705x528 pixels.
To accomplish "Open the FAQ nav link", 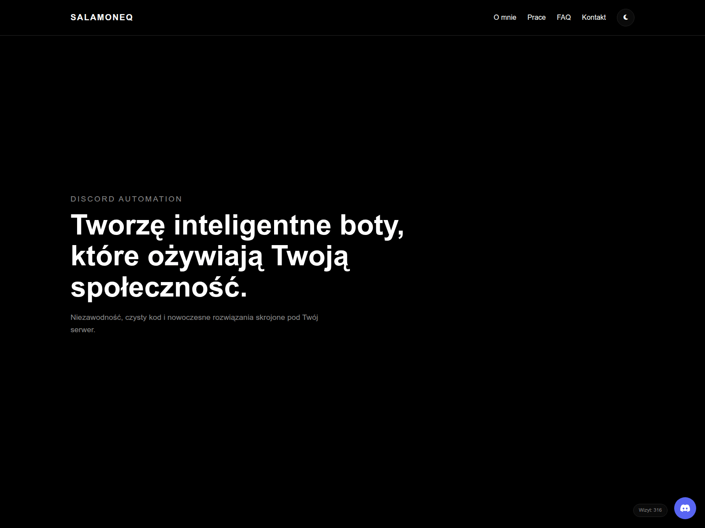I will pyautogui.click(x=564, y=18).
